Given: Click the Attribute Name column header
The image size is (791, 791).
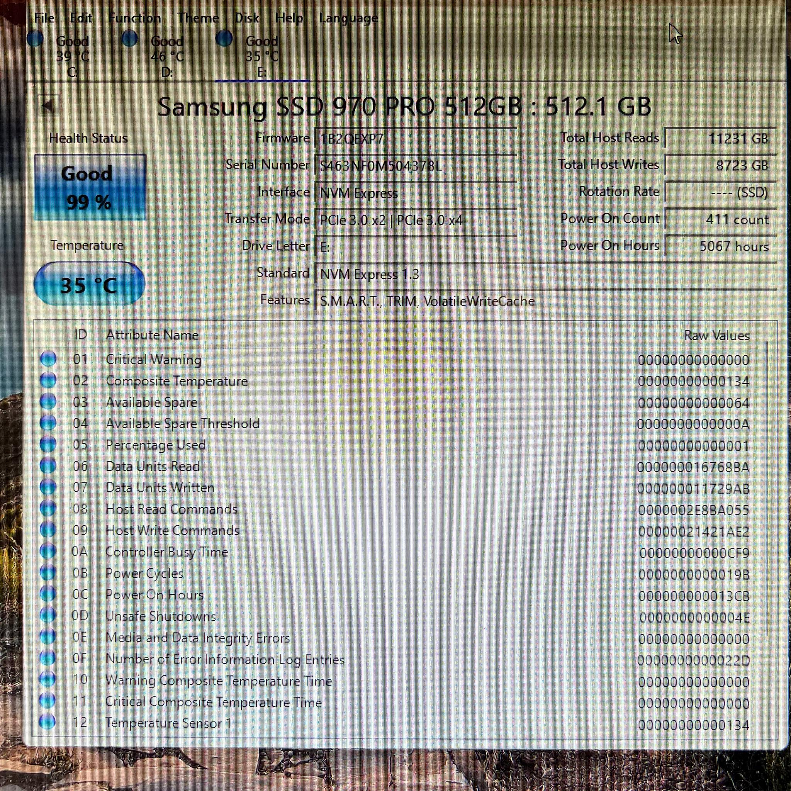Looking at the screenshot, I should pos(152,335).
